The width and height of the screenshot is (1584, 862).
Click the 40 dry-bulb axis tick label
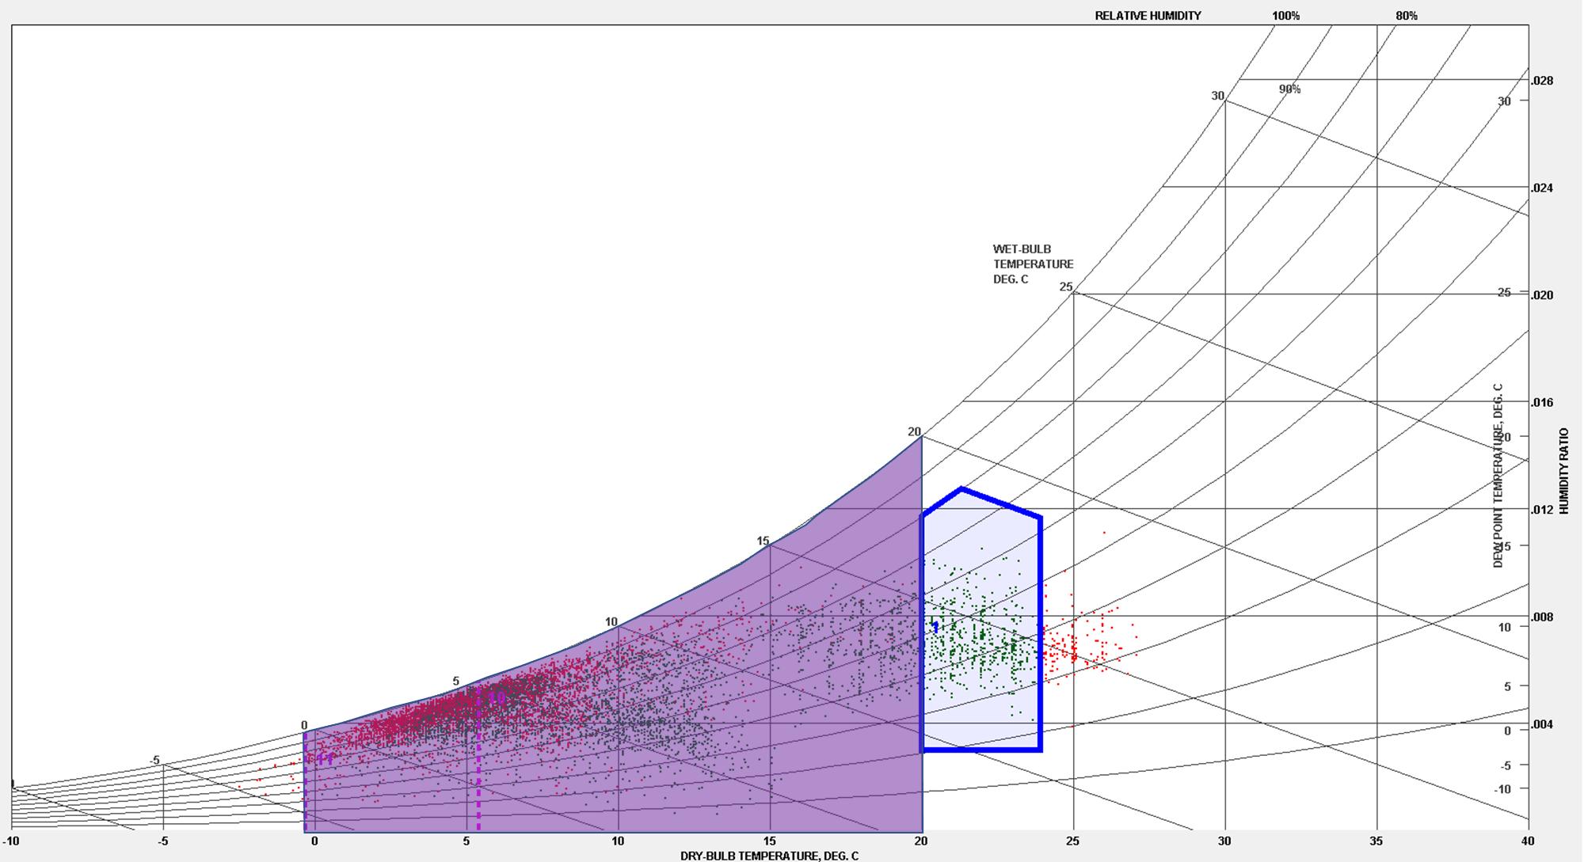1528,841
